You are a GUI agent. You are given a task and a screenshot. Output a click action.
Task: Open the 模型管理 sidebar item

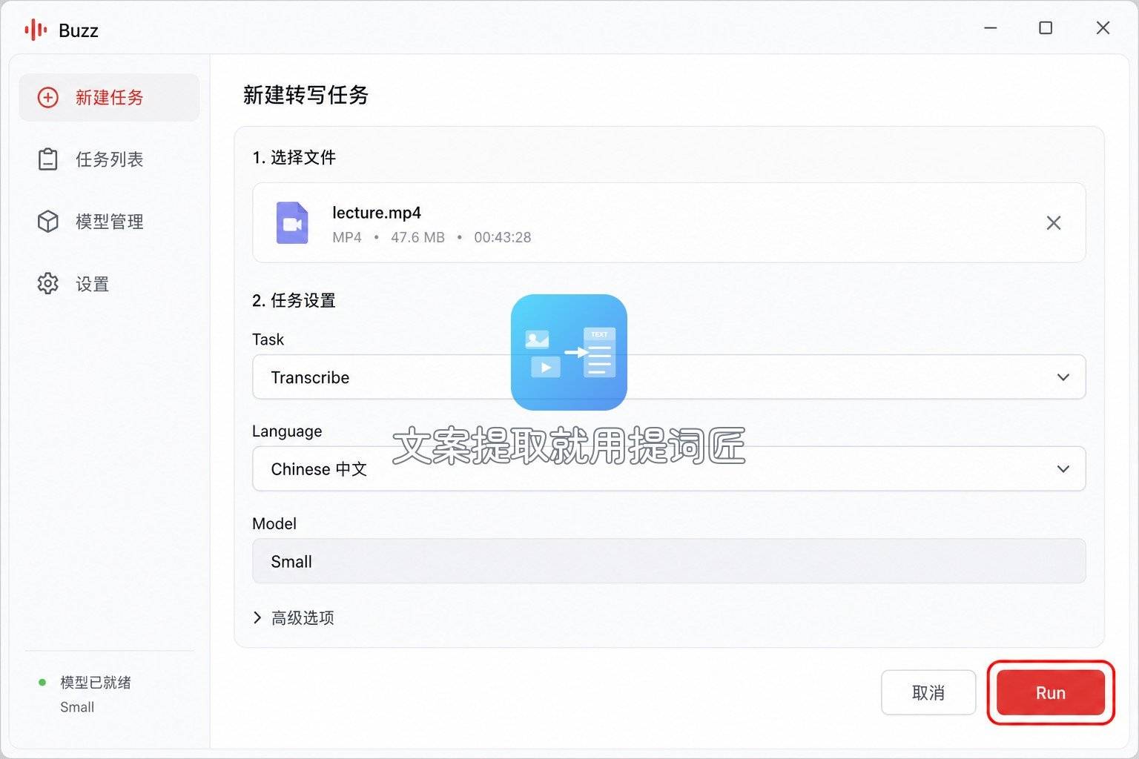coord(109,222)
